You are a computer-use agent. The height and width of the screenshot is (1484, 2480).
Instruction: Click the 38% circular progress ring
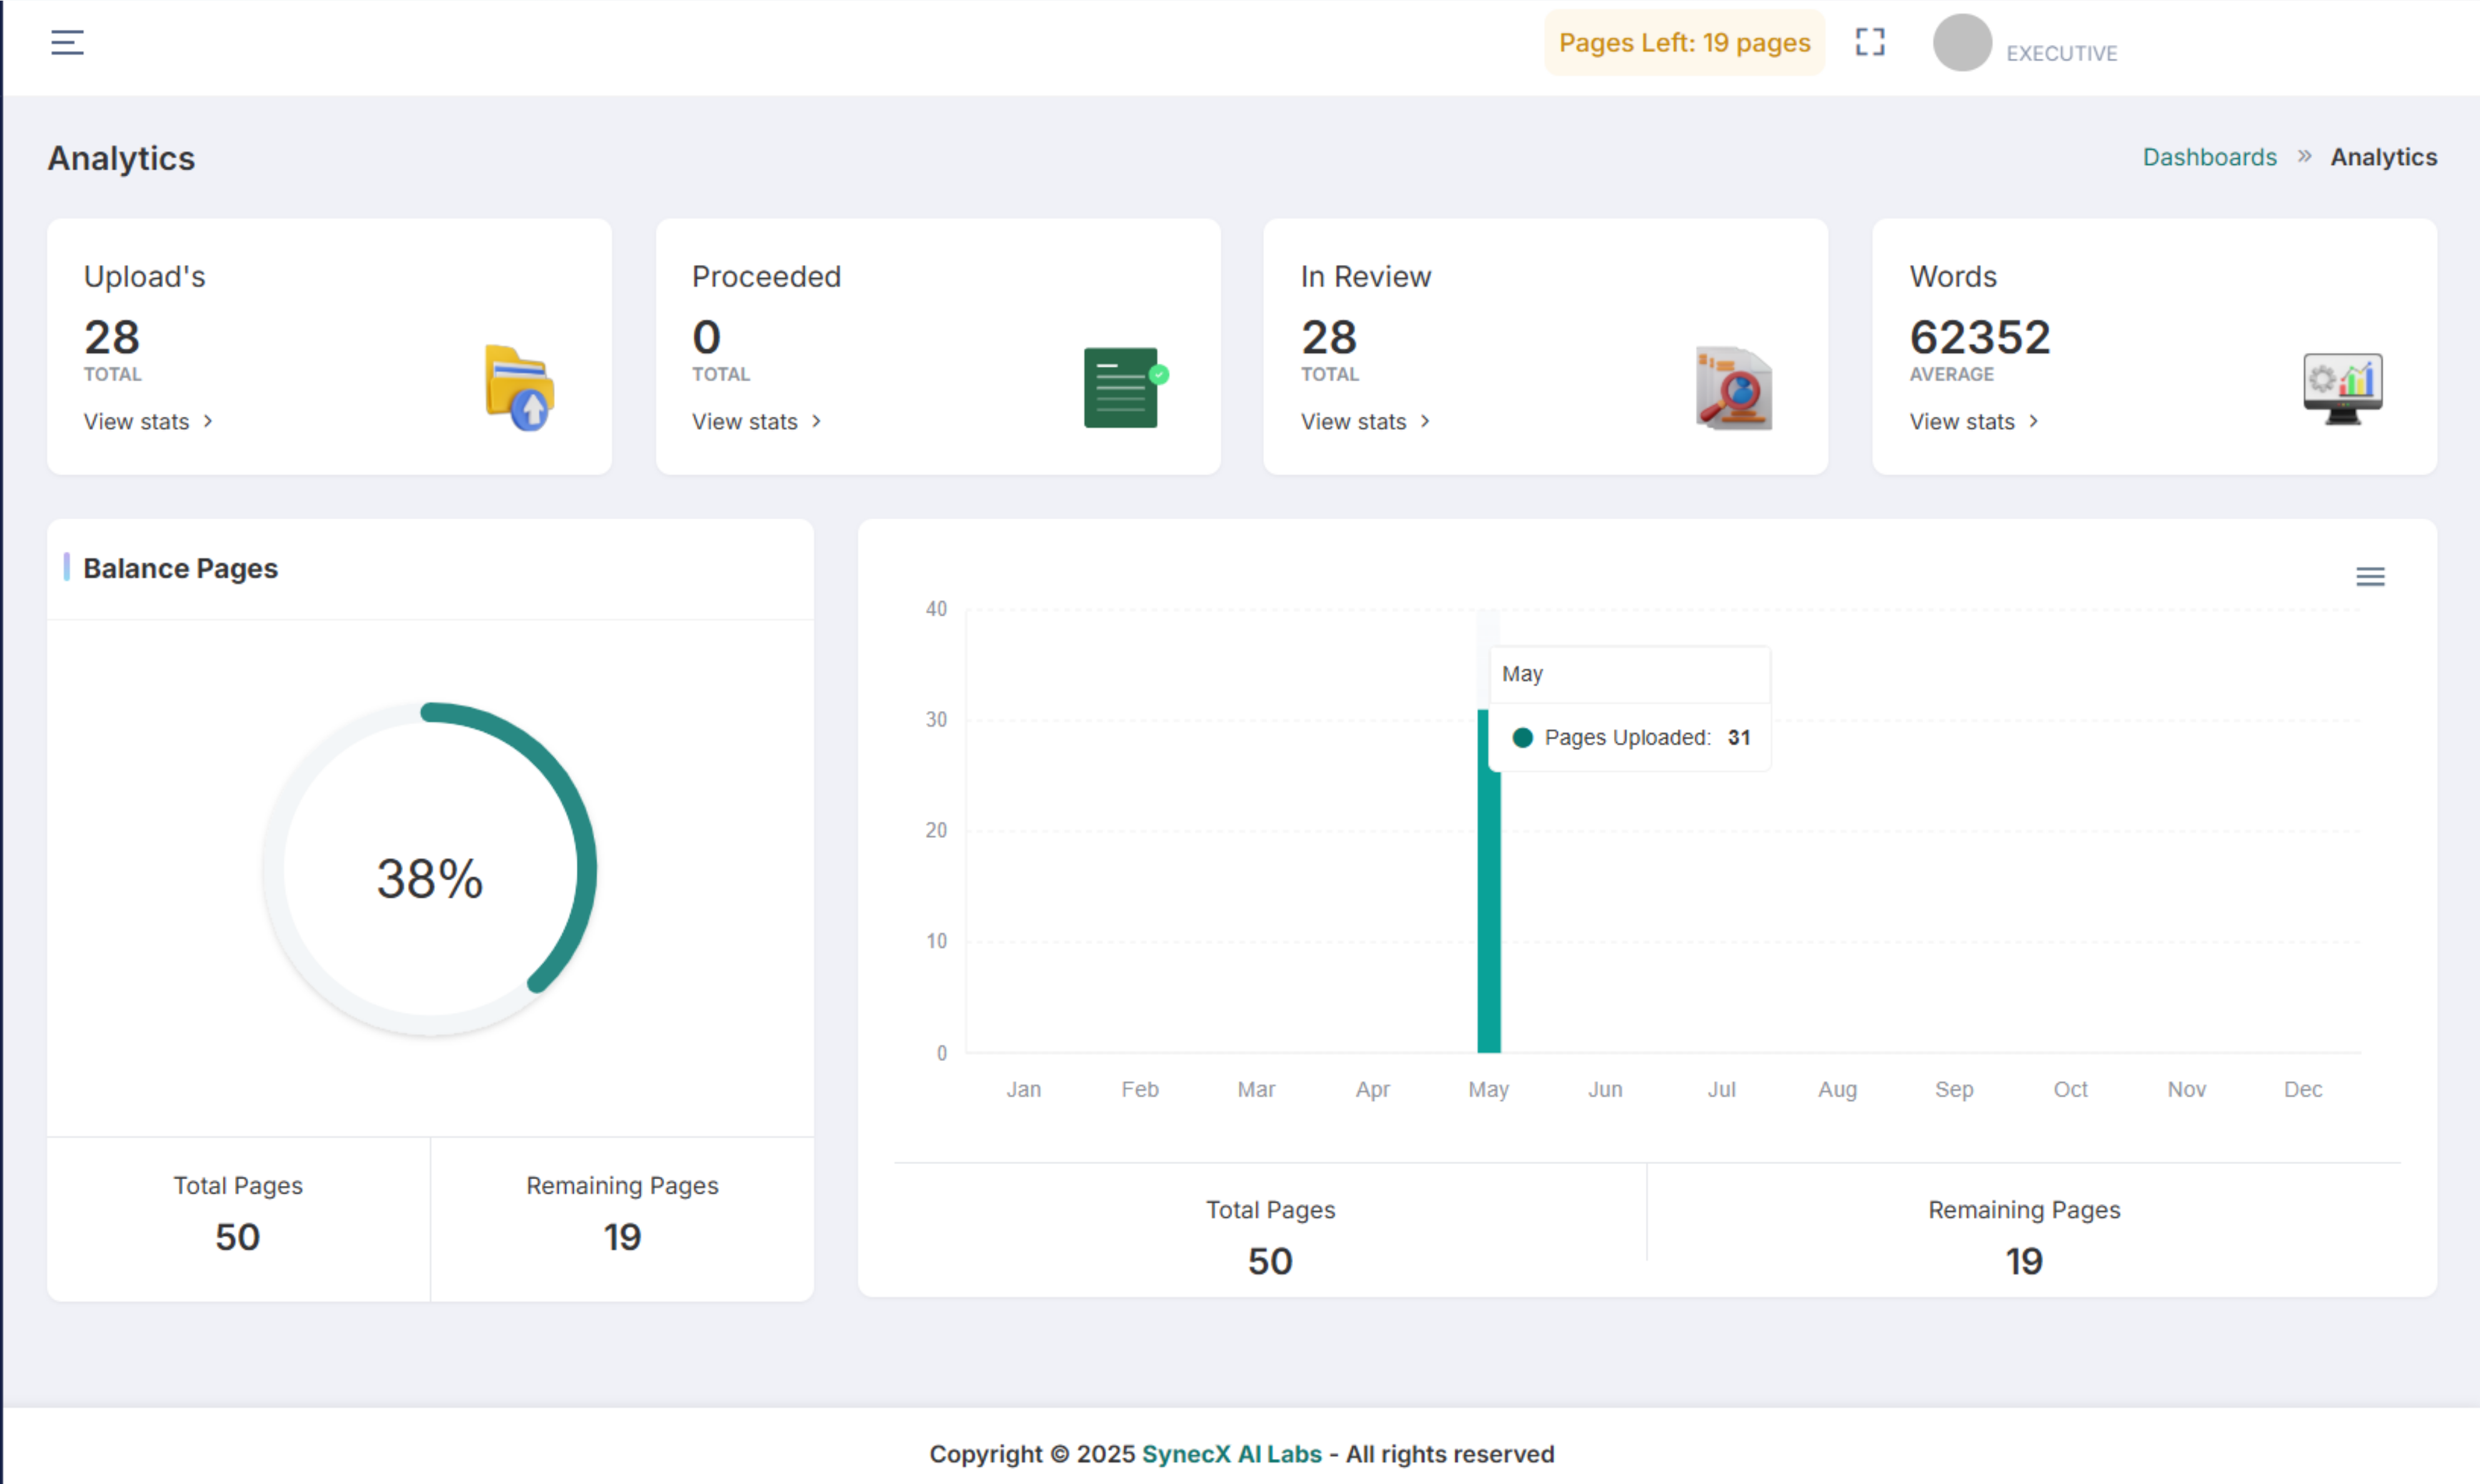click(430, 869)
